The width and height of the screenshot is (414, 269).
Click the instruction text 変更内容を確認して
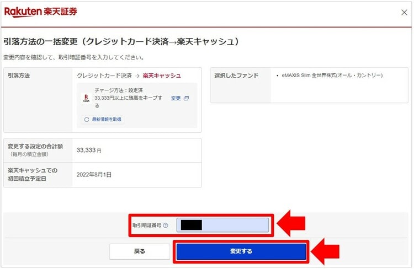click(x=74, y=57)
